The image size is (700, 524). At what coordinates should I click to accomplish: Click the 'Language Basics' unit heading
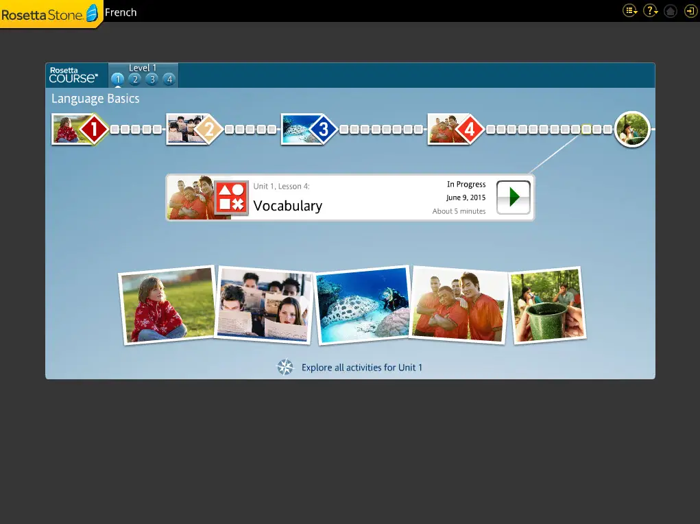click(x=95, y=99)
